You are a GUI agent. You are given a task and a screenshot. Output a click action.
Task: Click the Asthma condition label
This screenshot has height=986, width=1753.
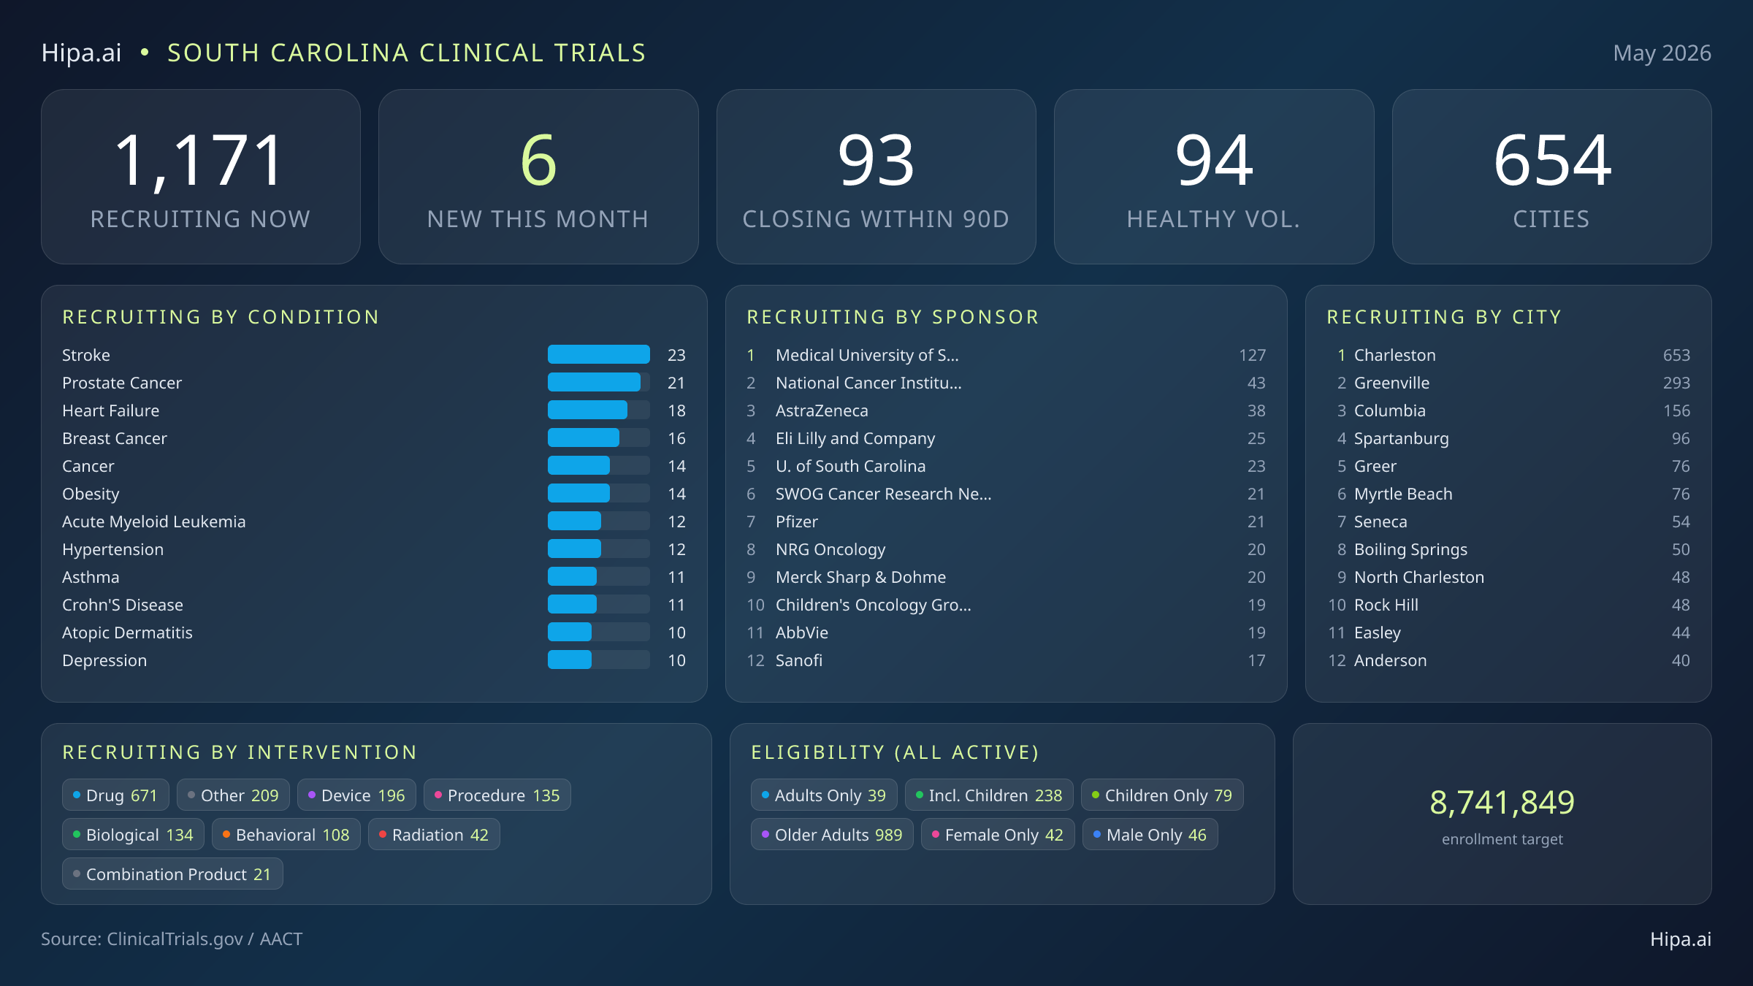click(x=91, y=577)
